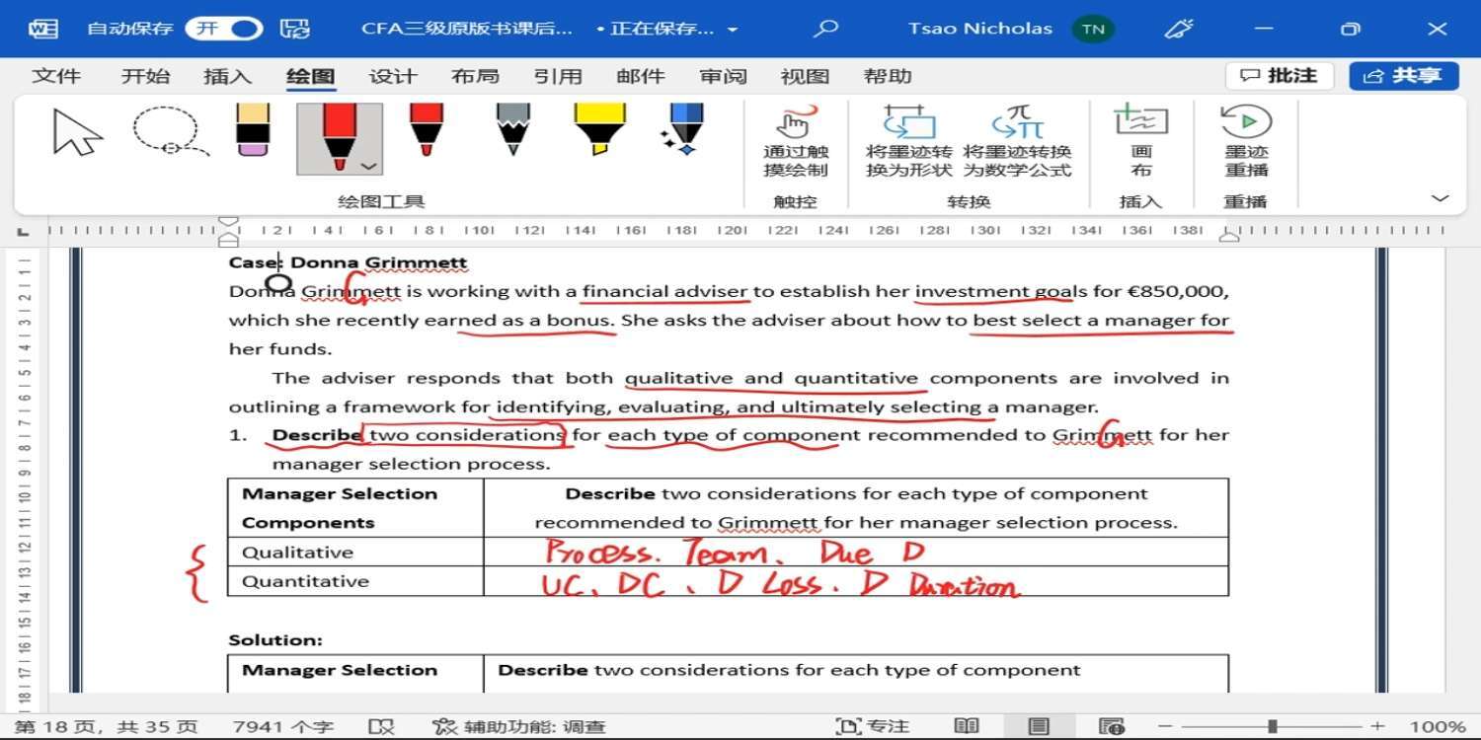Click the right indent marker on ruler
Image resolution: width=1481 pixels, height=740 pixels.
click(x=1229, y=236)
